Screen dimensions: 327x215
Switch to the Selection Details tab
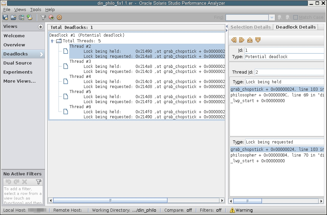pos(250,27)
